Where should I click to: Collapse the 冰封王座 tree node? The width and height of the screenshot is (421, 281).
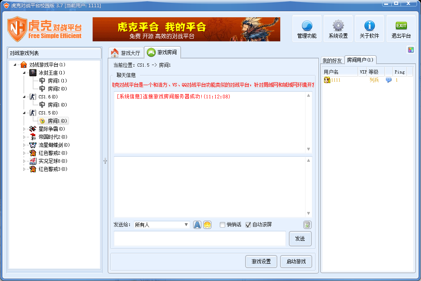click(x=24, y=73)
